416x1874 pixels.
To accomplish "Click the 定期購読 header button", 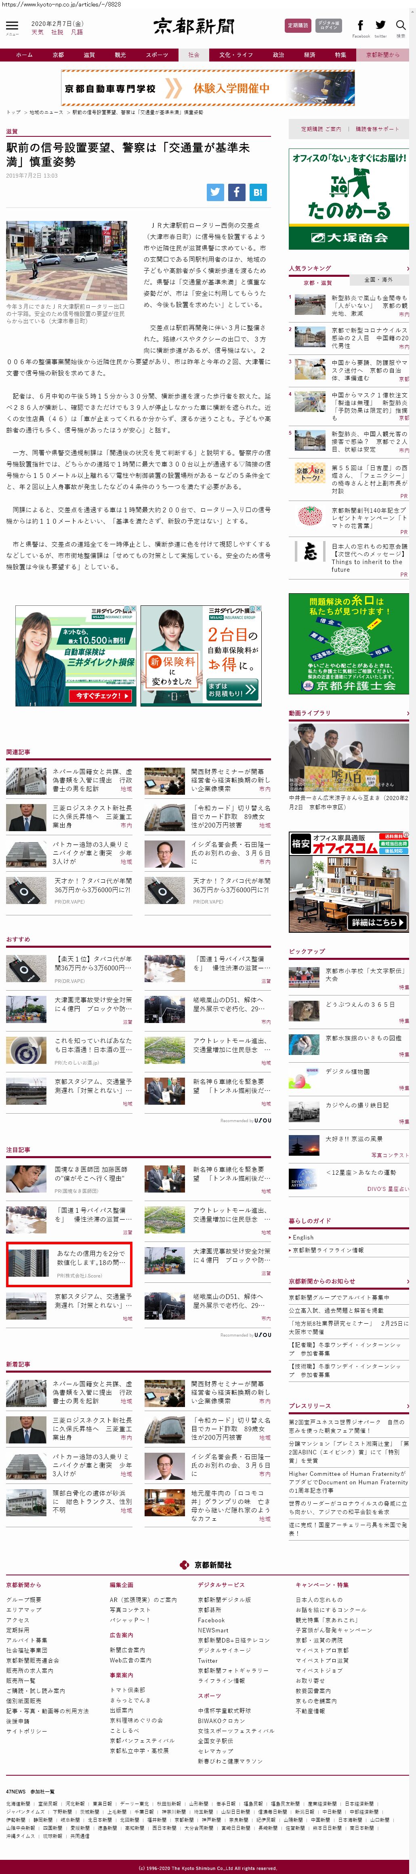I will [298, 25].
